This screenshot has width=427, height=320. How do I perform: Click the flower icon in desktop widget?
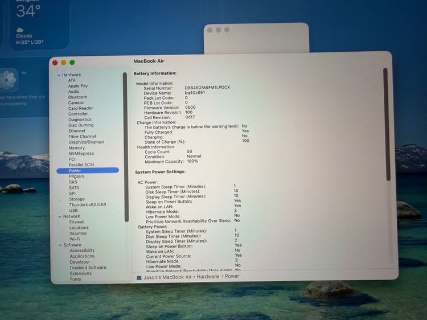8,80
